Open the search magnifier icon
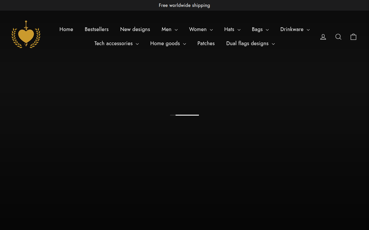This screenshot has width=369, height=230. tap(338, 37)
